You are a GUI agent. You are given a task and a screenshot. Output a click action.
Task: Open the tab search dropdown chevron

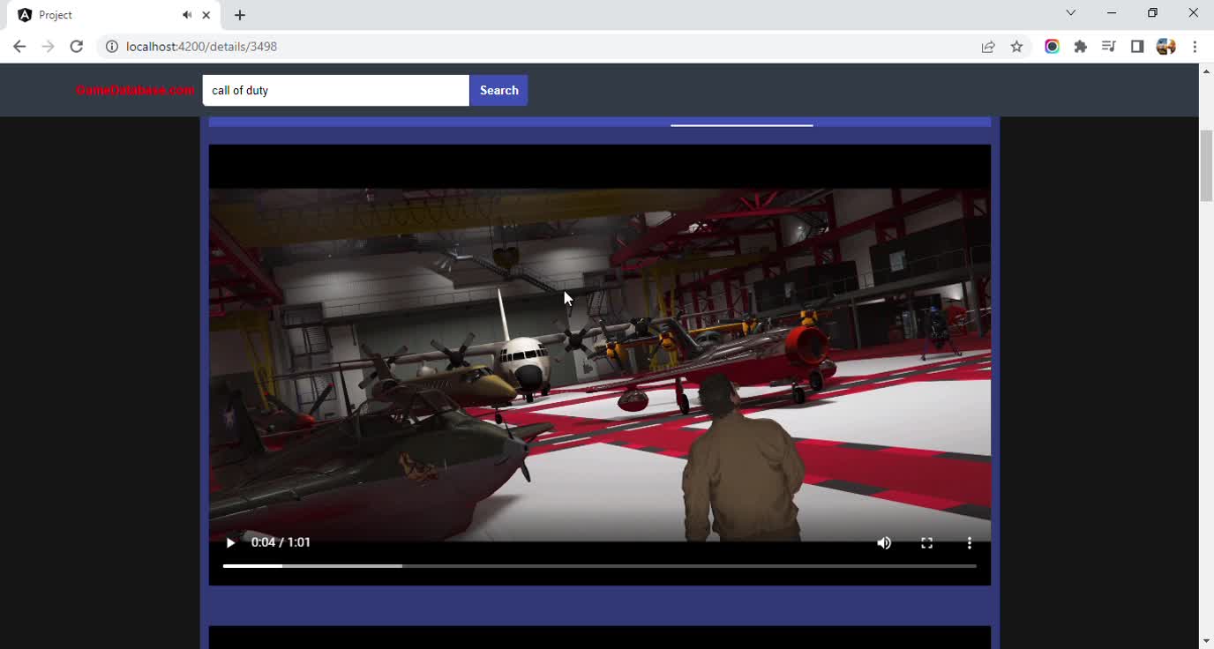click(x=1070, y=13)
